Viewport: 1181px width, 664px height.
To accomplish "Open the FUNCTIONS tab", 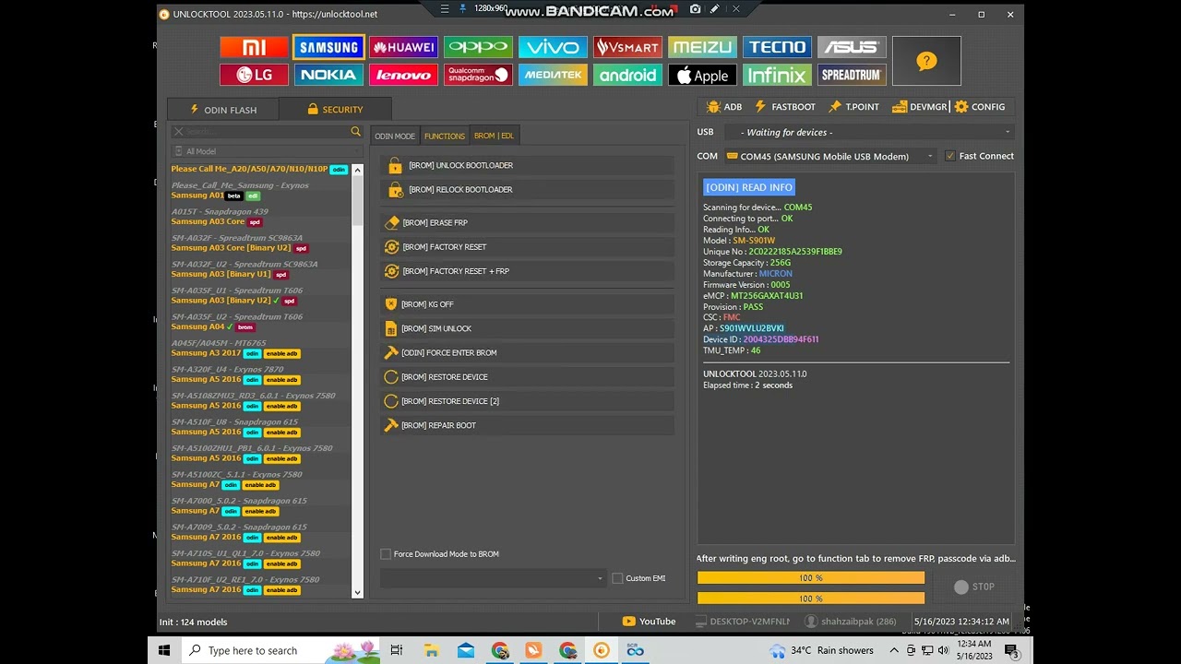I will [x=444, y=136].
